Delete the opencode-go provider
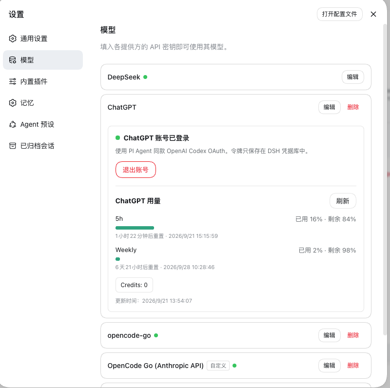The width and height of the screenshot is (390, 388). pos(353,335)
